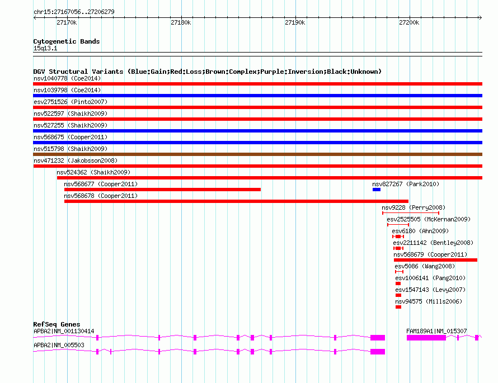Open esv1547143 (Levy2007) variant label
Image resolution: width=498 pixels, height=383 pixels.
click(430, 290)
